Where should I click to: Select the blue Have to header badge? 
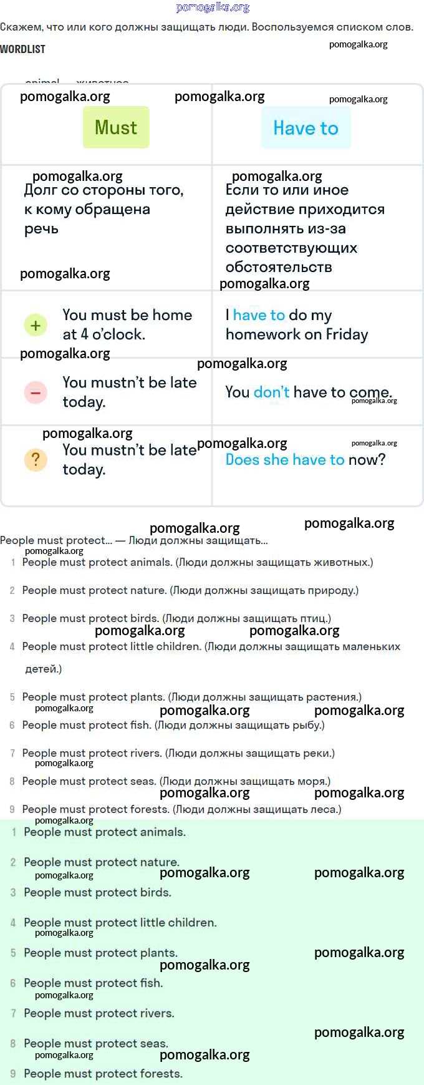306,127
